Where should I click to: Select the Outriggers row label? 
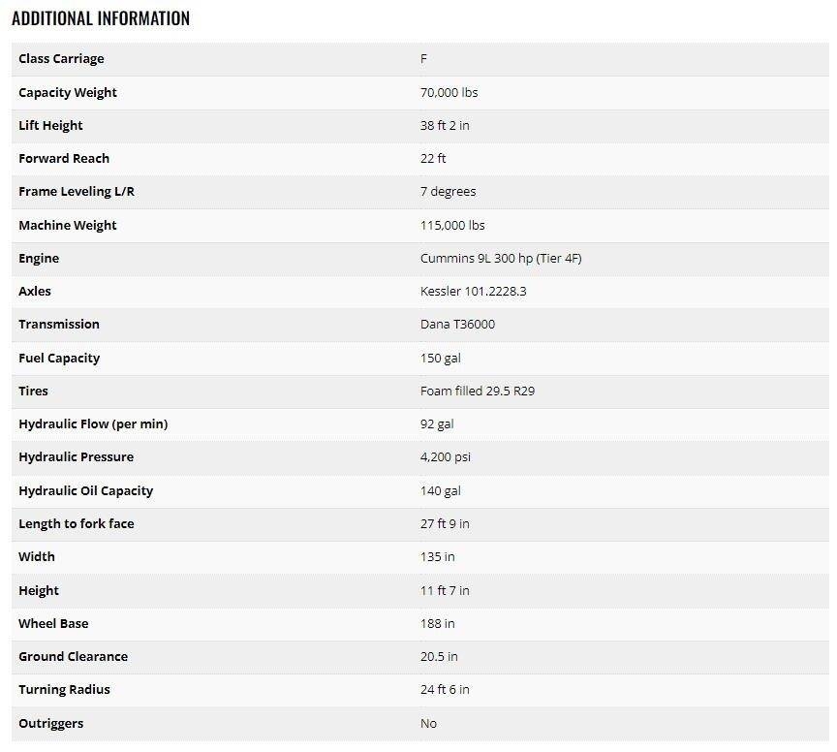tap(51, 724)
